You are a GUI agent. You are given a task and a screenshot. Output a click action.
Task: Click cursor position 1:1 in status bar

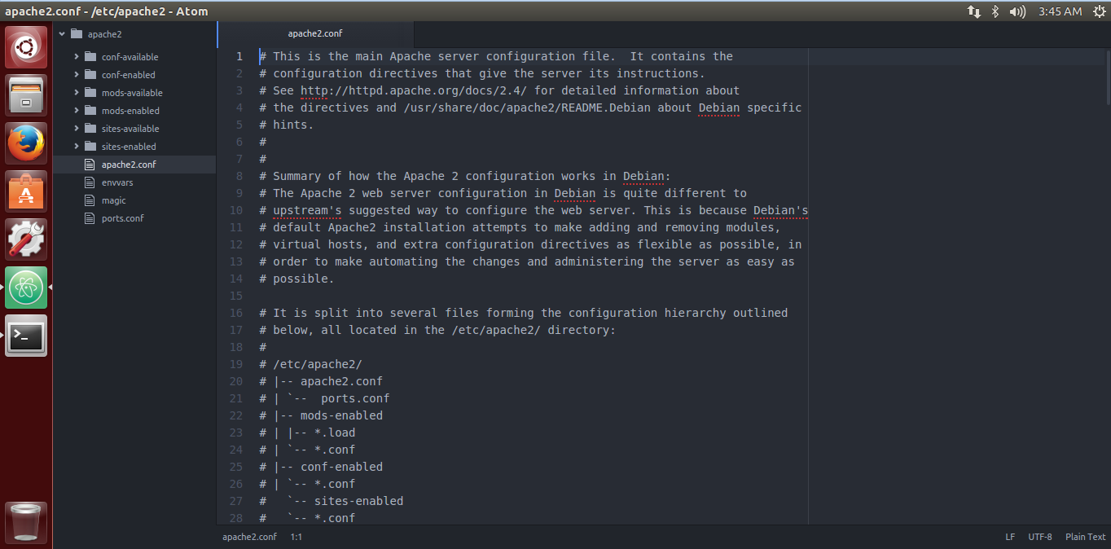tap(296, 537)
